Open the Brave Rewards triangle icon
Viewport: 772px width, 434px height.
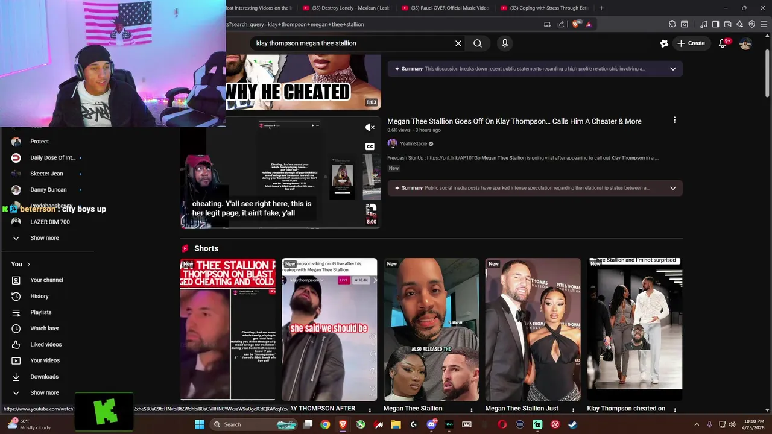pyautogui.click(x=589, y=24)
